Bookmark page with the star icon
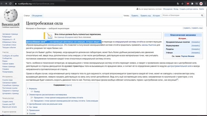The image size is (207, 116). click(x=182, y=4)
